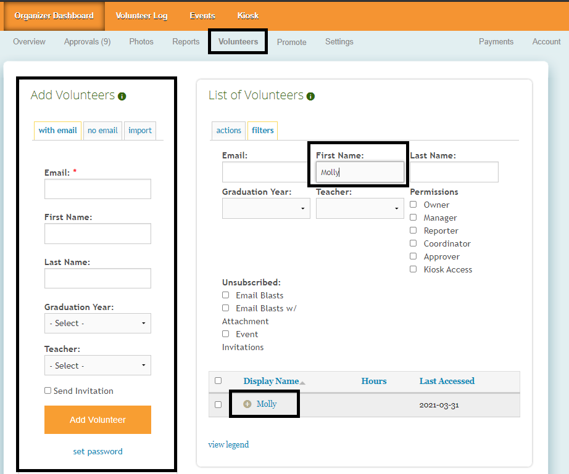Viewport: 569px width, 474px height.
Task: Click info icon beside Add Volunteers heading
Action: [122, 96]
